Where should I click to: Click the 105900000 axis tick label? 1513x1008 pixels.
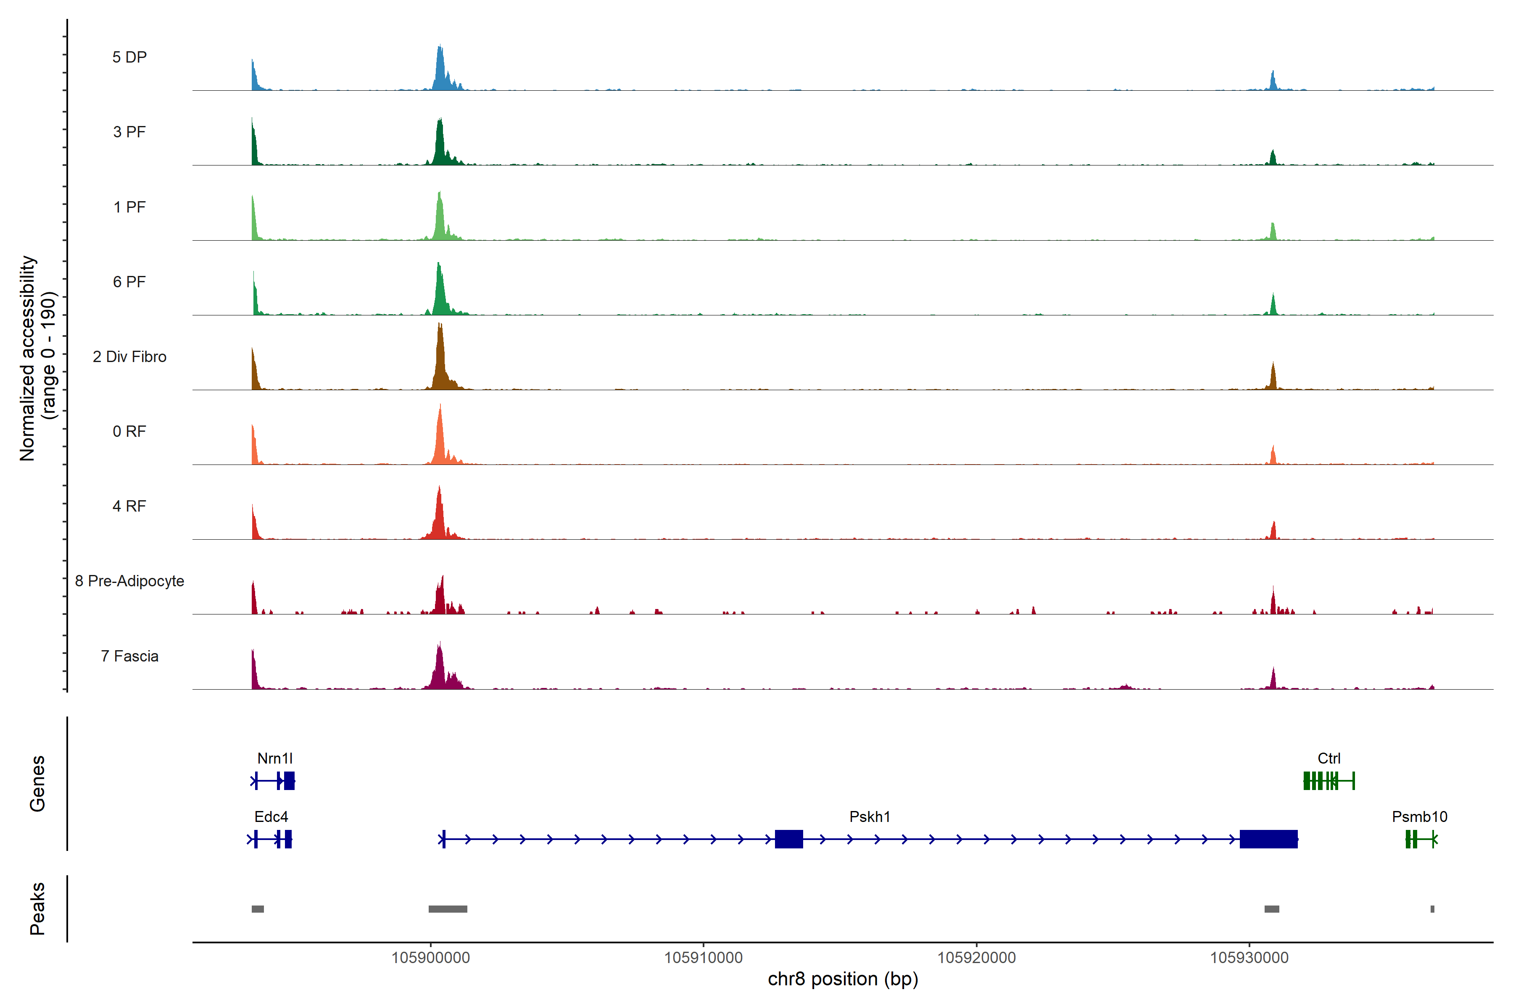click(x=430, y=958)
